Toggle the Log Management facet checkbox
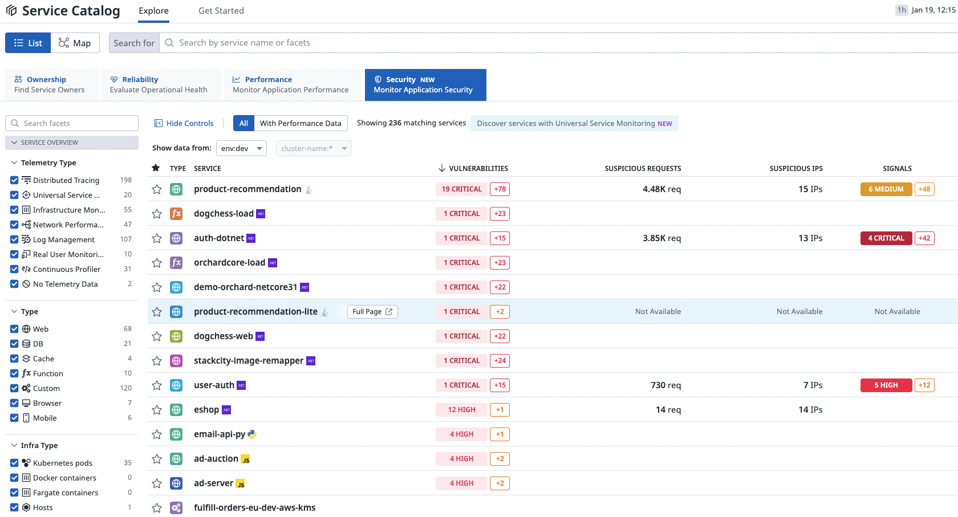The height and width of the screenshot is (517, 958). click(14, 239)
